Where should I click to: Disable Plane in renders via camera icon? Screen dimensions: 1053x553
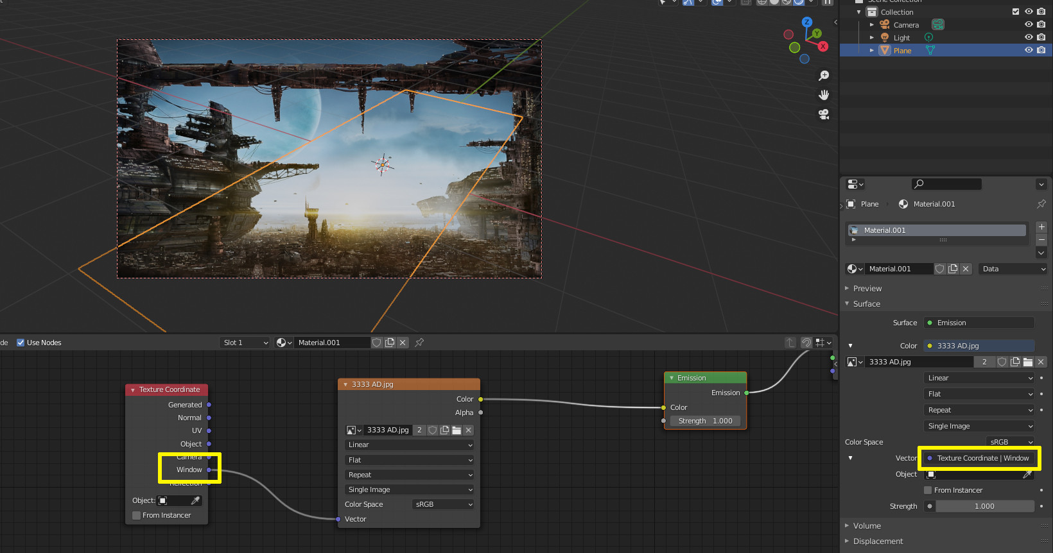(x=1041, y=50)
